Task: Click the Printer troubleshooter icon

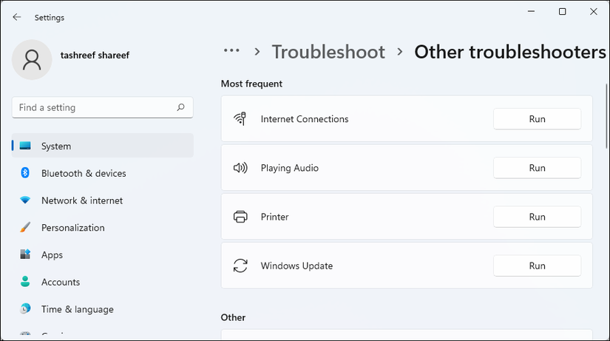Action: pos(240,217)
